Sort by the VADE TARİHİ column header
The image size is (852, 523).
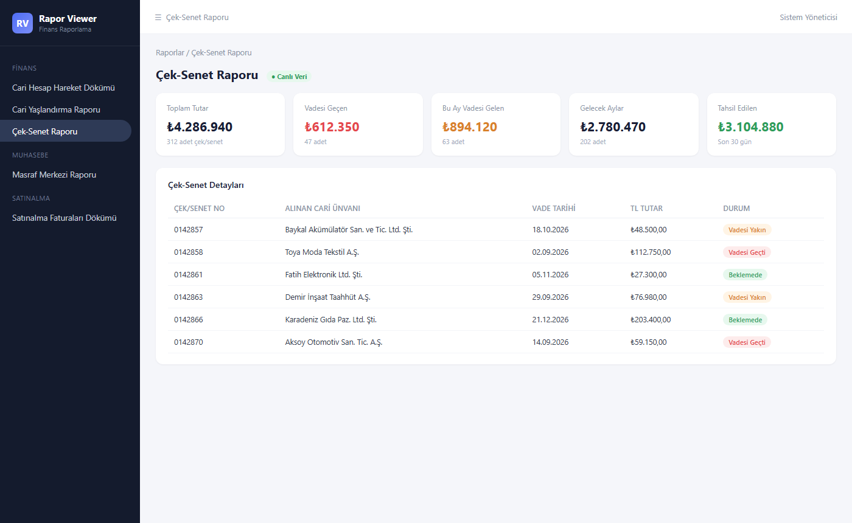tap(554, 209)
